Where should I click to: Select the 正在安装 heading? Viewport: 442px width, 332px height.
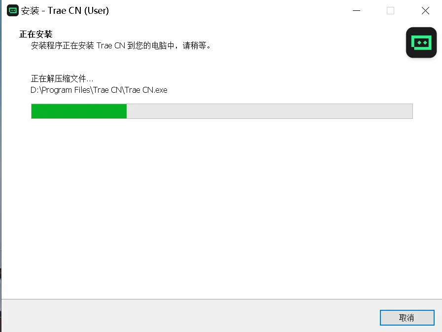[36, 34]
